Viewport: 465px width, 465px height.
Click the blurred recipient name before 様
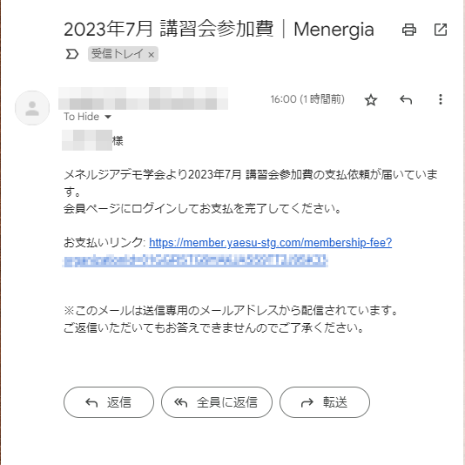87,140
